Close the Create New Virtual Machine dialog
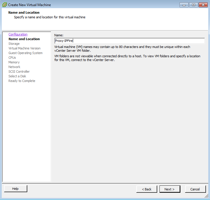This screenshot has width=210, height=200. click(203, 5)
